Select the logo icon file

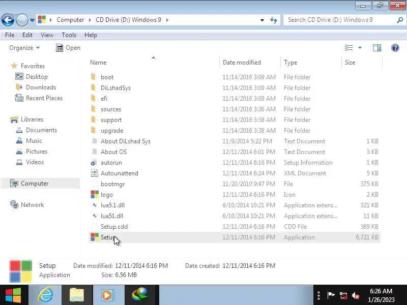click(x=95, y=194)
